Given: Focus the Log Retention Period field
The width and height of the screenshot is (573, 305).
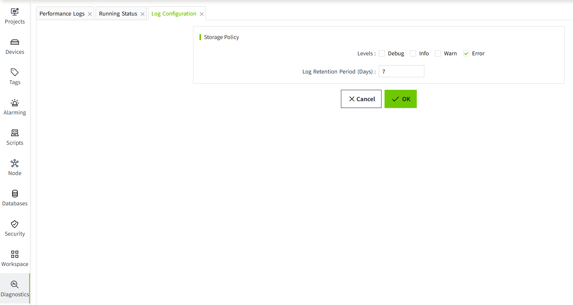Looking at the screenshot, I should click(x=401, y=71).
